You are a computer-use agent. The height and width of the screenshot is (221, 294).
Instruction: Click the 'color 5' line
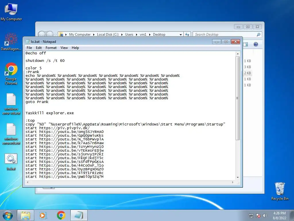click(34, 68)
